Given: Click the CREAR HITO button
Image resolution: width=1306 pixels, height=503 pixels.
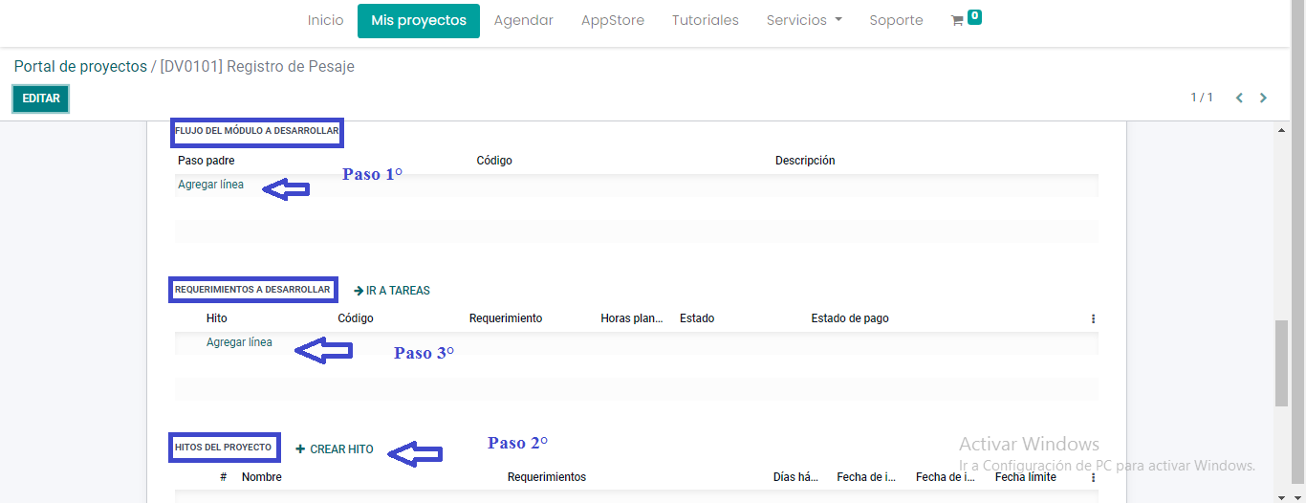Looking at the screenshot, I should pyautogui.click(x=335, y=449).
